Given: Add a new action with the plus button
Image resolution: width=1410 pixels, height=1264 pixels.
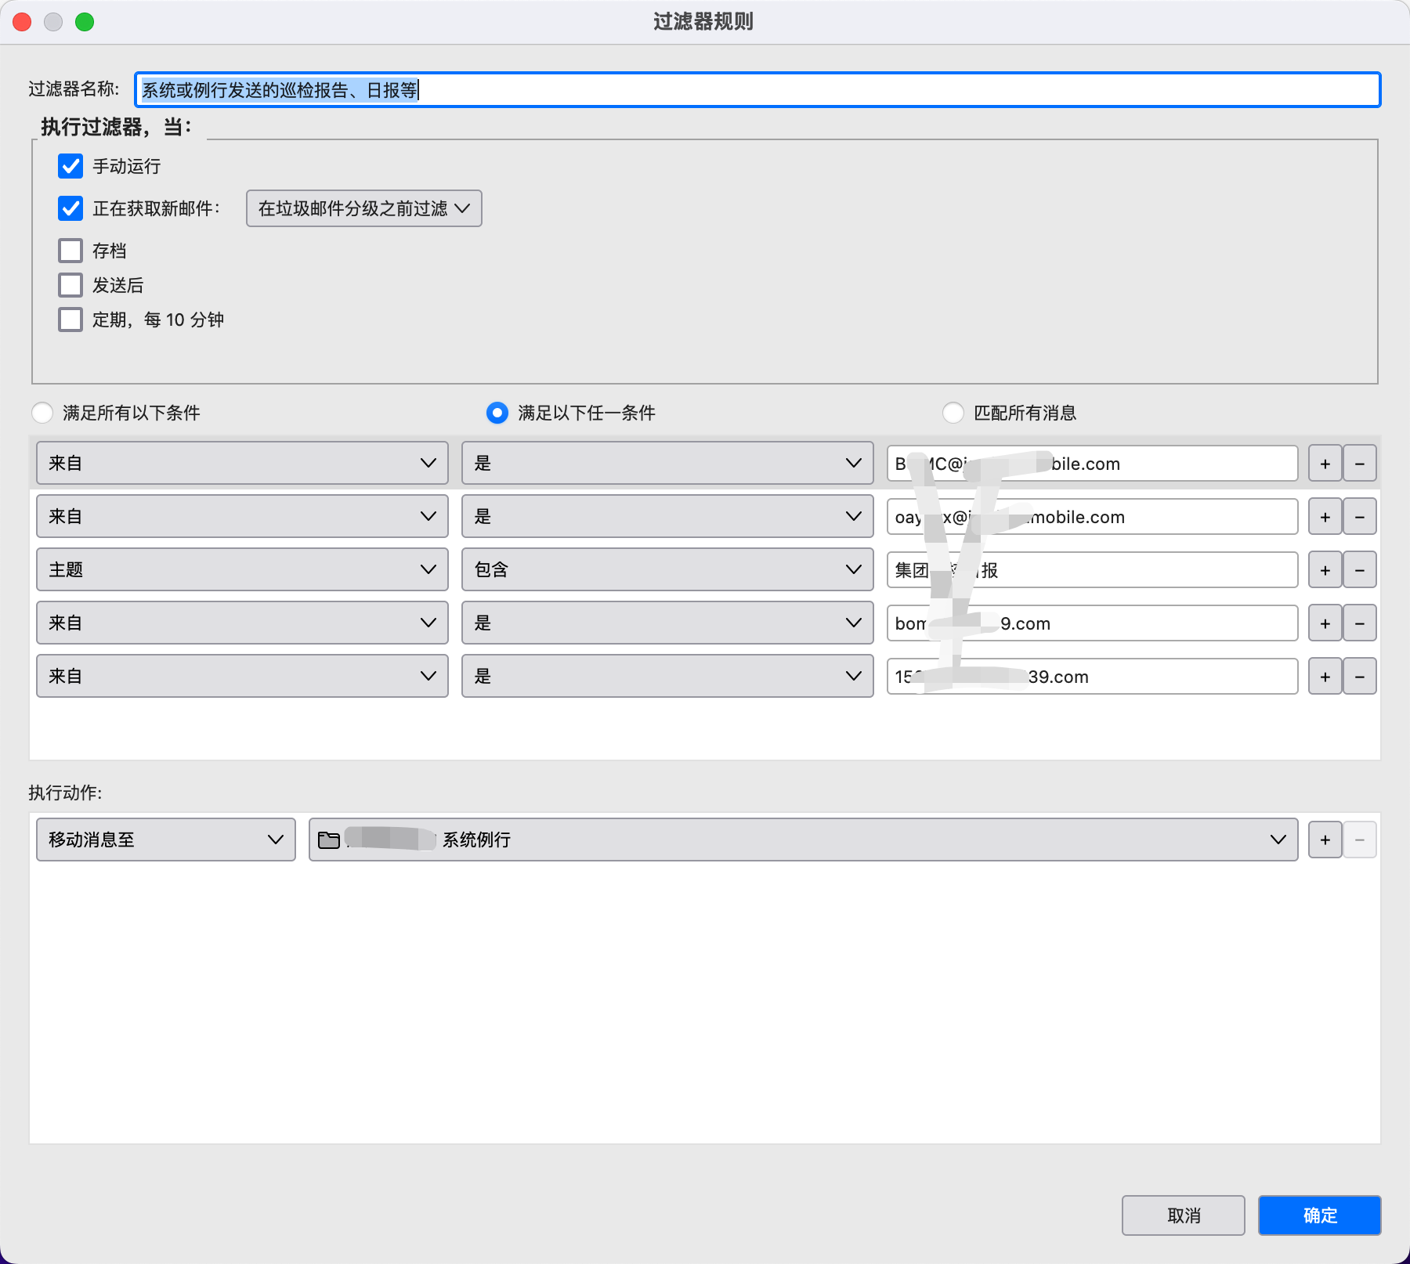Looking at the screenshot, I should point(1325,840).
